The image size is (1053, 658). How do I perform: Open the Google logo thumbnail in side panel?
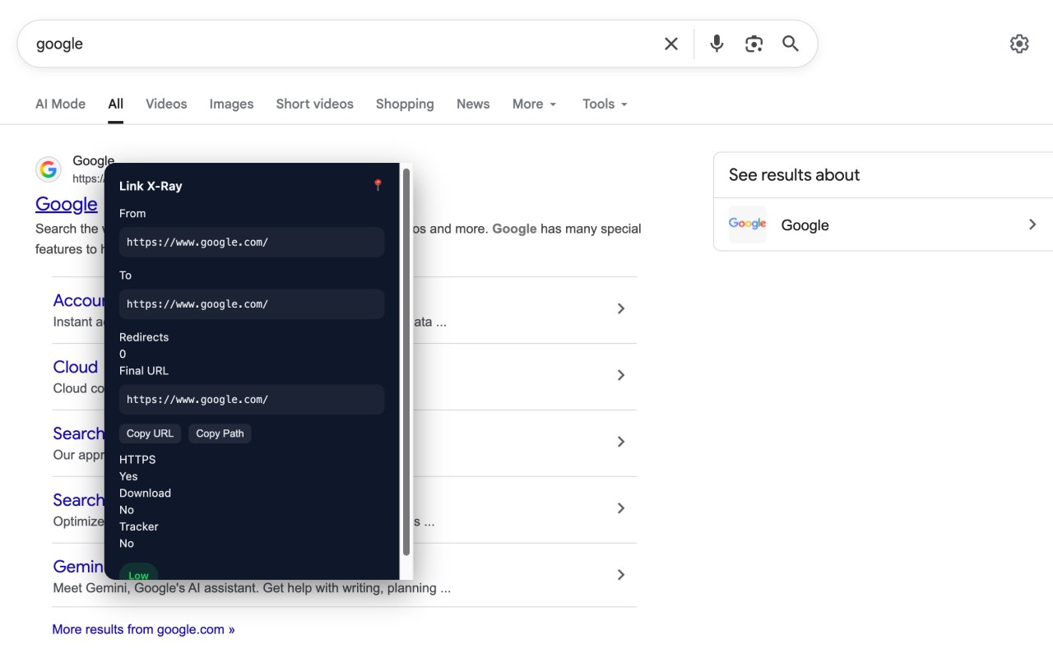pyautogui.click(x=747, y=225)
